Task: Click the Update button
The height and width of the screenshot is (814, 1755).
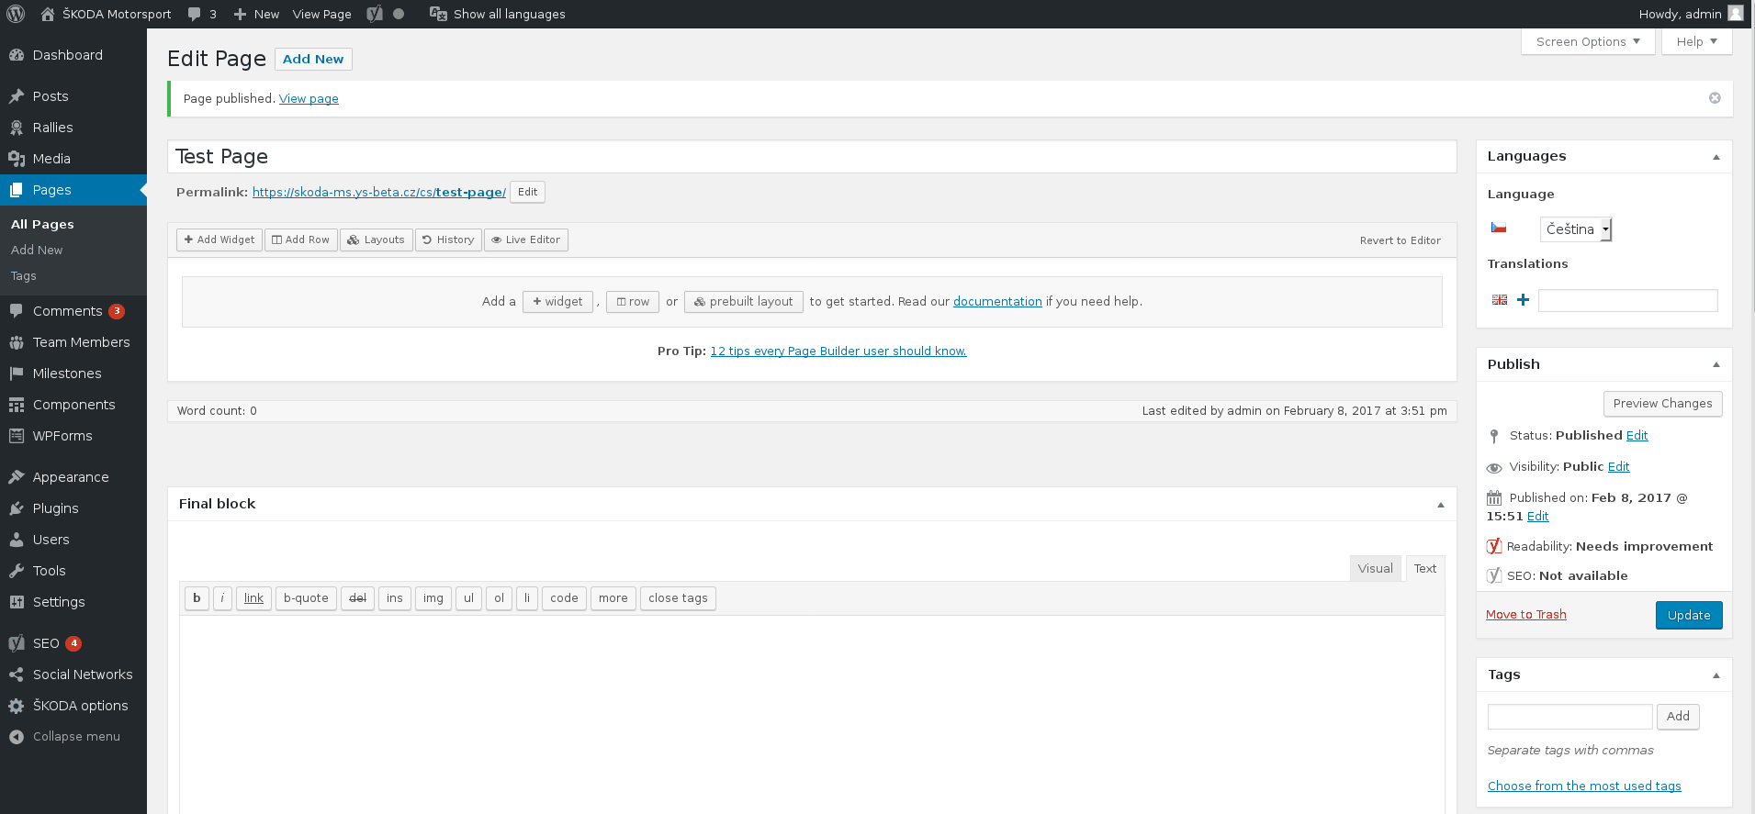Action: [1689, 615]
